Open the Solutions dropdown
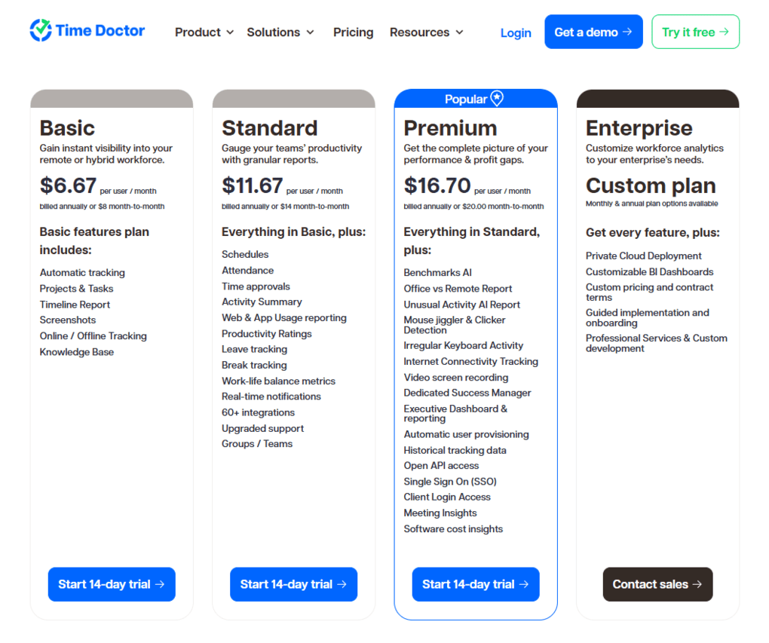 pyautogui.click(x=280, y=32)
